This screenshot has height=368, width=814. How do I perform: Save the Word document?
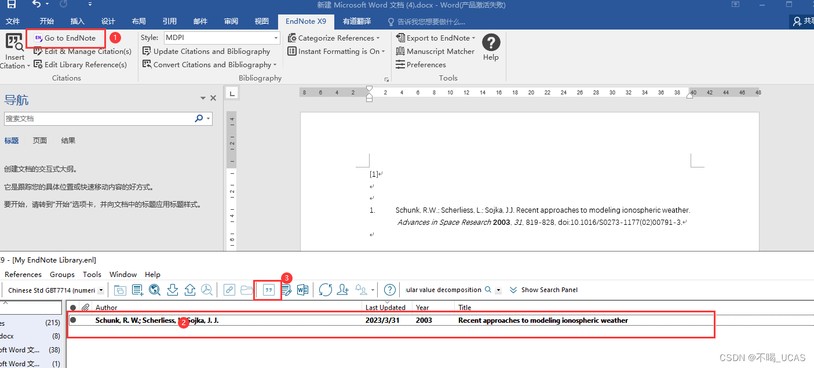(12, 5)
